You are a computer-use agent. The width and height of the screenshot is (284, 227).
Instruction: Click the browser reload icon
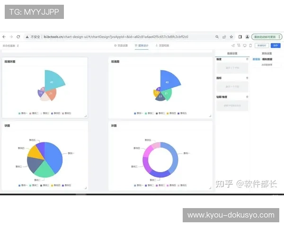click(18, 37)
